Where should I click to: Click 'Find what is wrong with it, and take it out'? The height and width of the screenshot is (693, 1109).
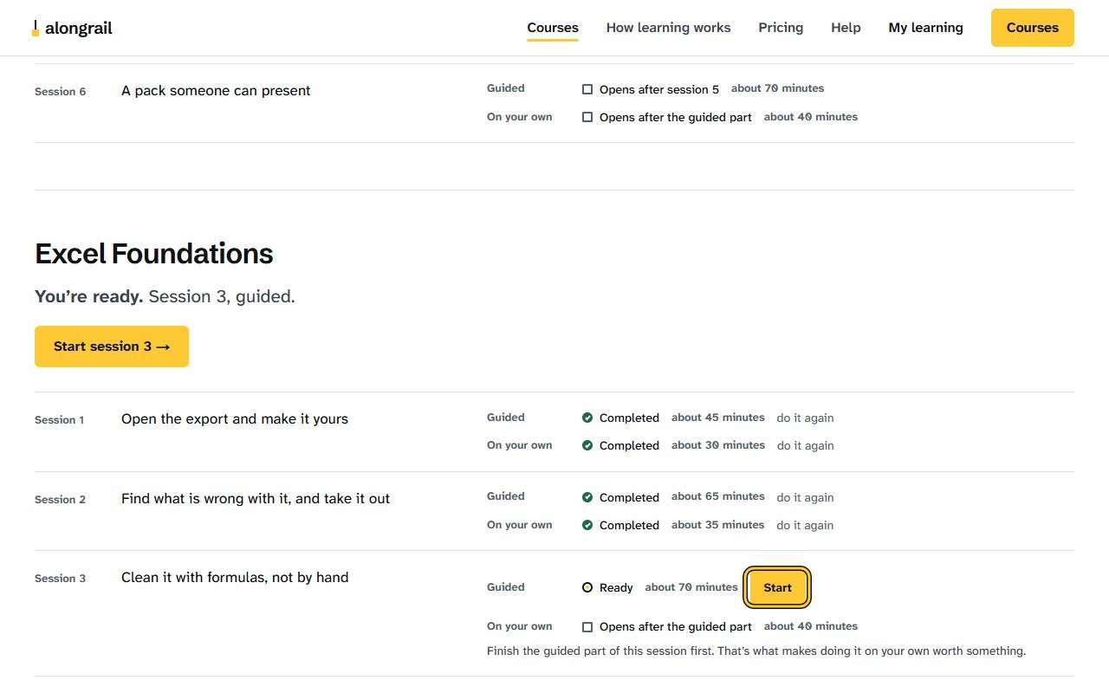pyautogui.click(x=256, y=499)
